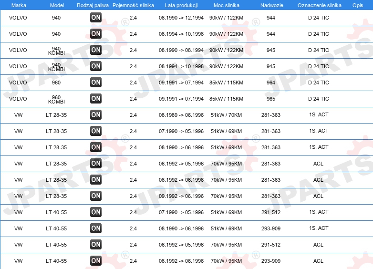
Task: Select the date range 08.1990 -> 08.1994
Action: pos(181,50)
